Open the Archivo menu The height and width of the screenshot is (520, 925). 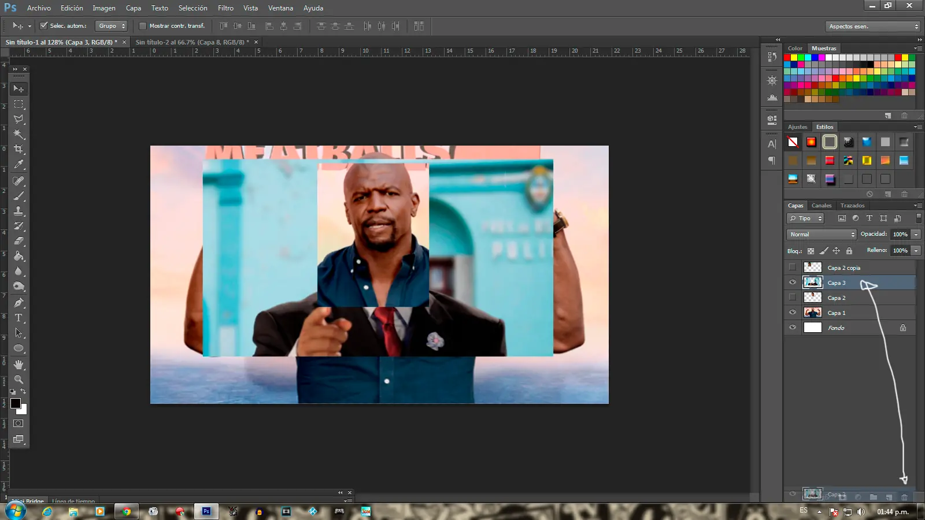[39, 8]
